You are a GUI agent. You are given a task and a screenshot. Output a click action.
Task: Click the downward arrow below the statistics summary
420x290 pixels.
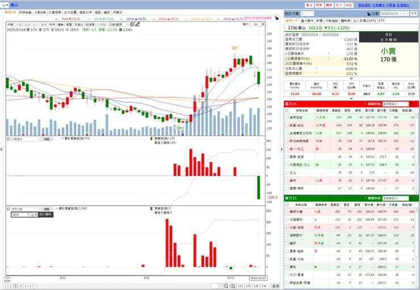pyautogui.click(x=351, y=79)
